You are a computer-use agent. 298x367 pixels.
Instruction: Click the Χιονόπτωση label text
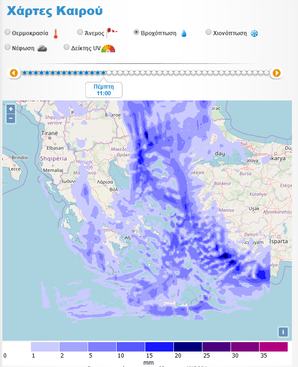[230, 33]
